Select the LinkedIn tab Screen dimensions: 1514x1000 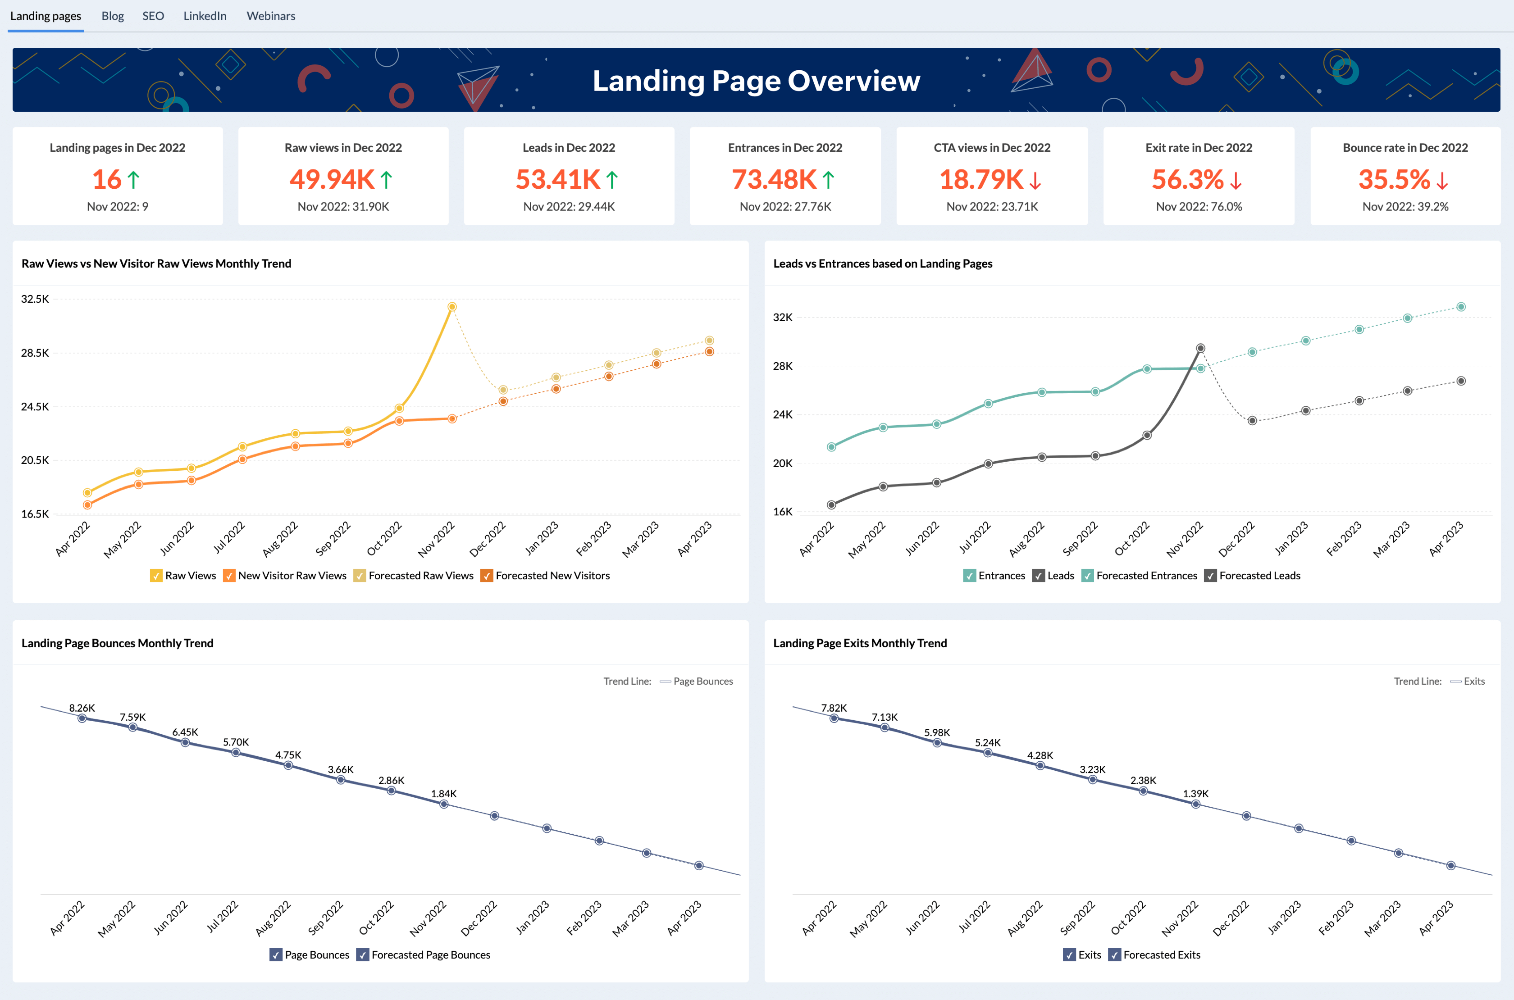coord(205,16)
